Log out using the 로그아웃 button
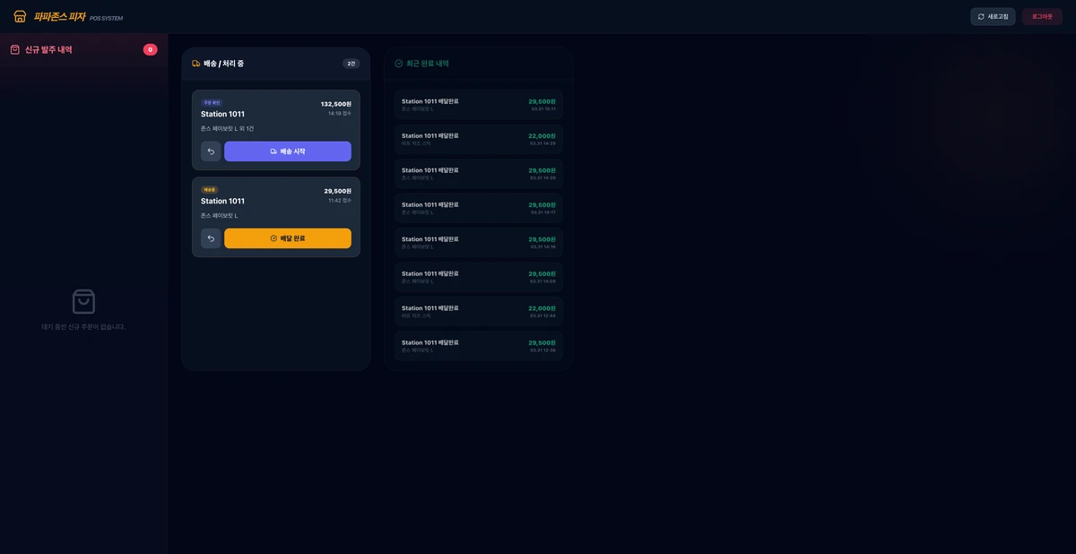 tap(1042, 16)
